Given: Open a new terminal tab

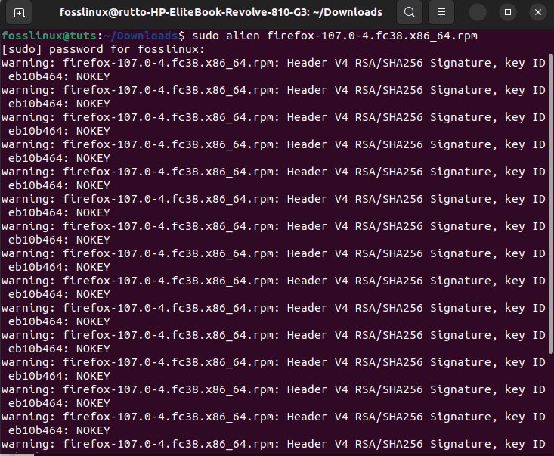Looking at the screenshot, I should [x=19, y=12].
